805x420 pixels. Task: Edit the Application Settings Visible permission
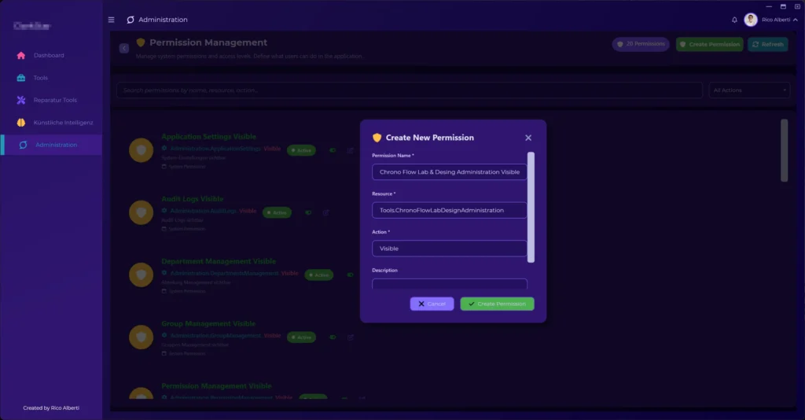(x=350, y=150)
